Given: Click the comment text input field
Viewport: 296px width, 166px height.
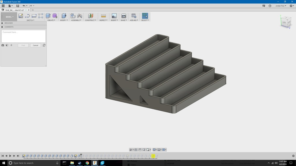Looking at the screenshot, I should point(23,36).
